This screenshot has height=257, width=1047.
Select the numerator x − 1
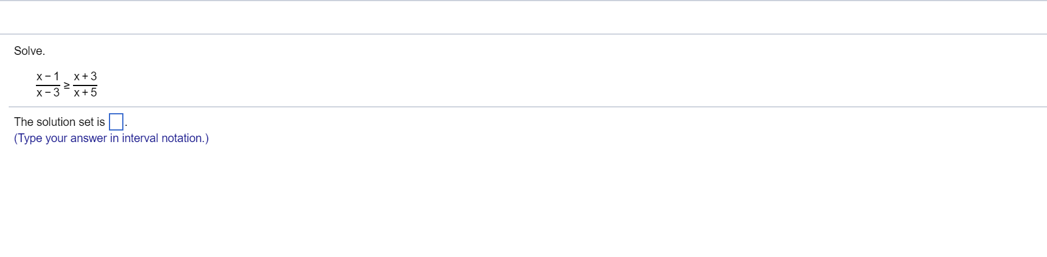(48, 76)
